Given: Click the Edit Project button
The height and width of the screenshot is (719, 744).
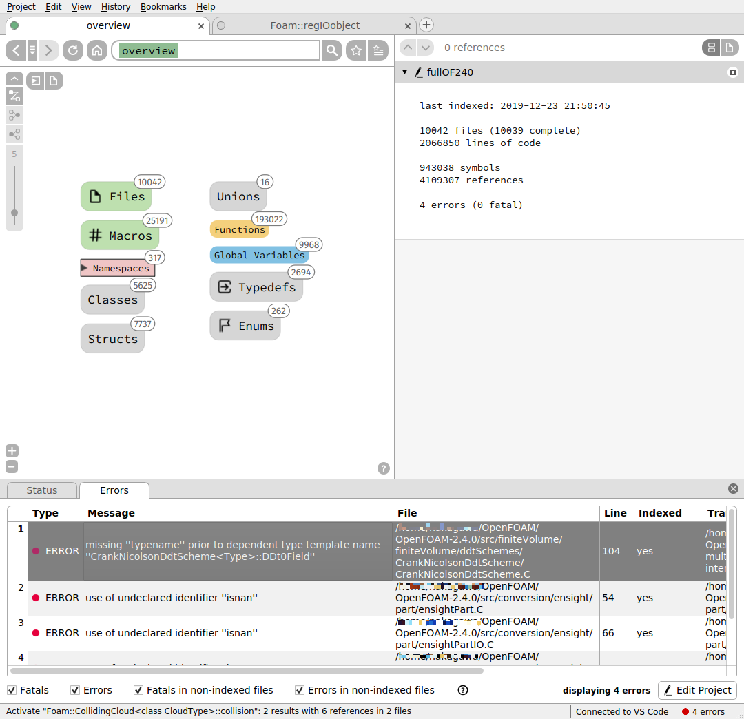Looking at the screenshot, I should click(697, 690).
